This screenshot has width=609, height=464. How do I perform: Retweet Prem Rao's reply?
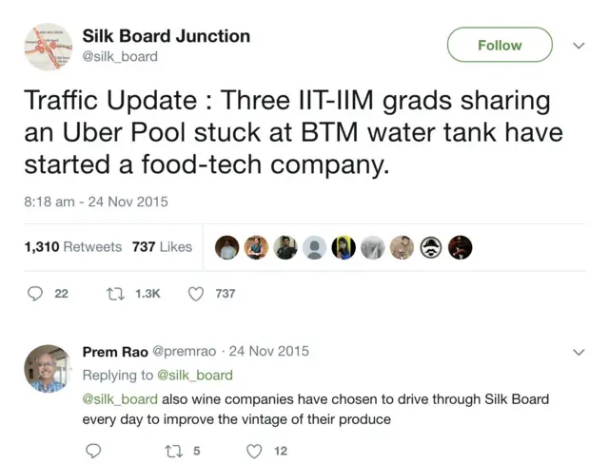[171, 451]
